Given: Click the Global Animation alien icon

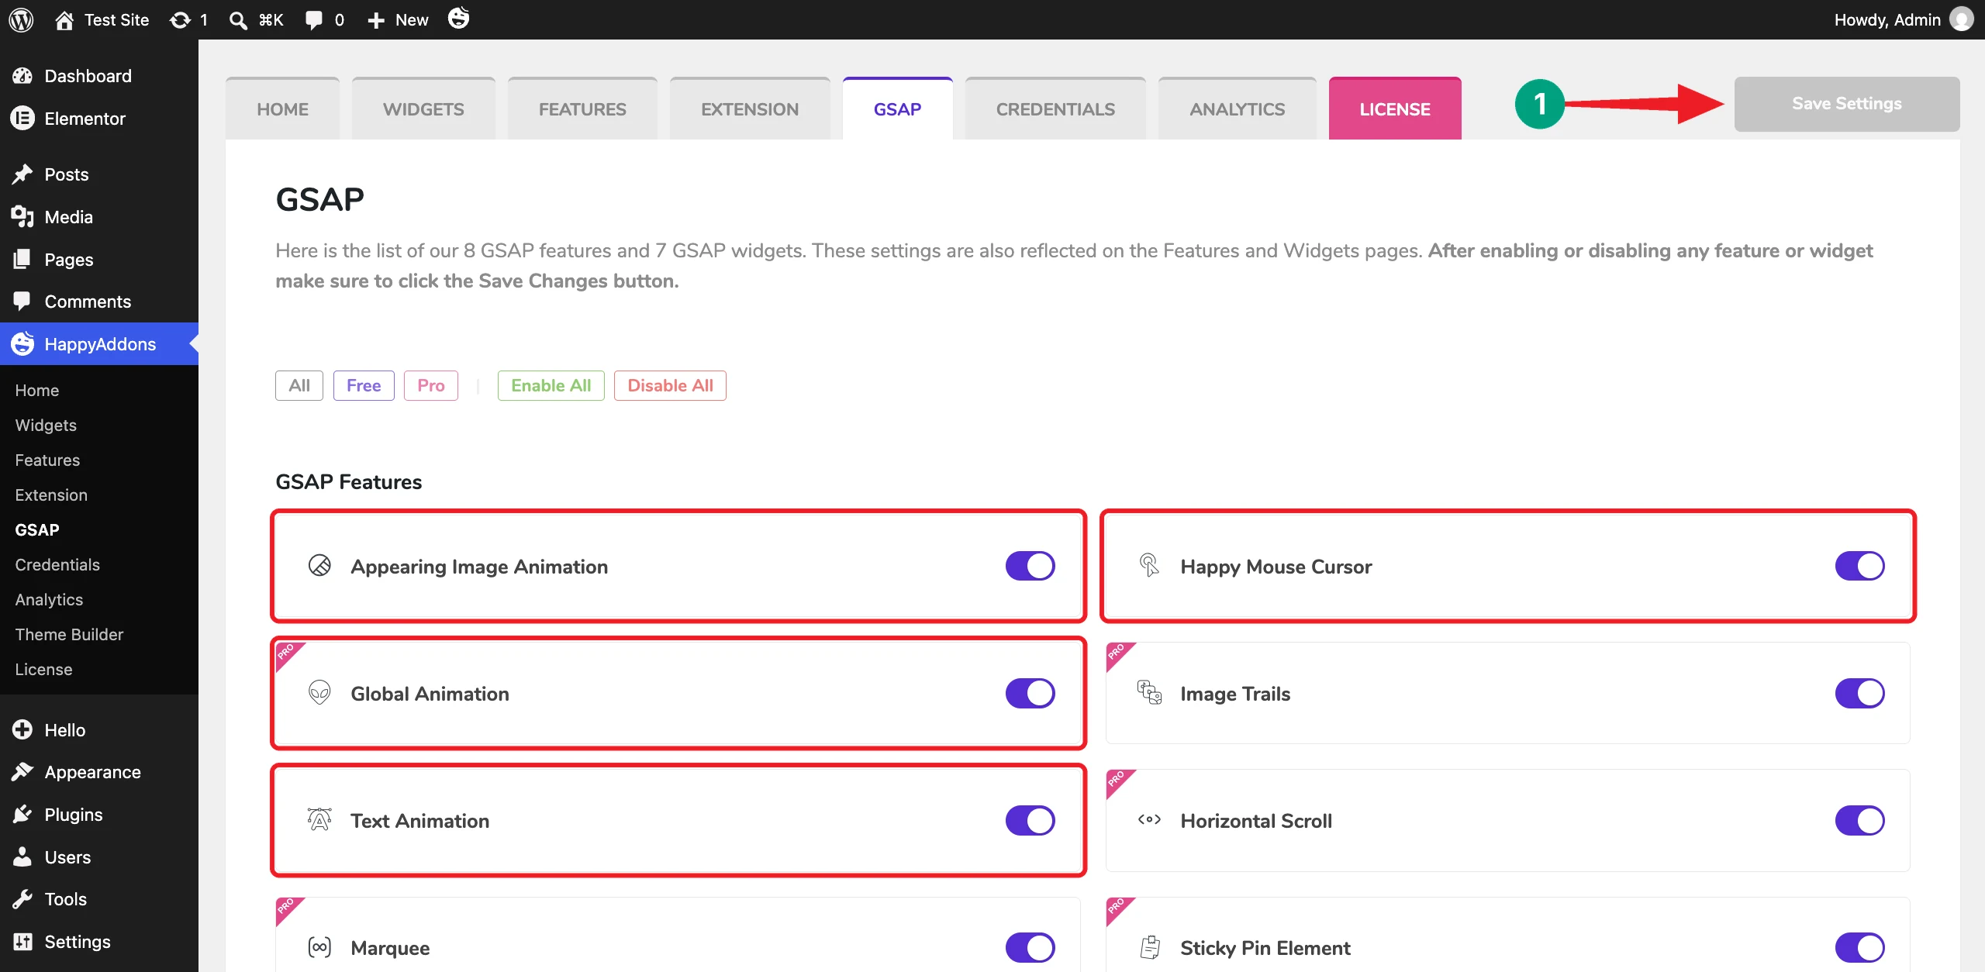Looking at the screenshot, I should (x=319, y=692).
